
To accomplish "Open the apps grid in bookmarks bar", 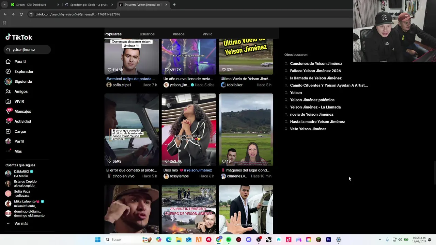I will (4, 23).
